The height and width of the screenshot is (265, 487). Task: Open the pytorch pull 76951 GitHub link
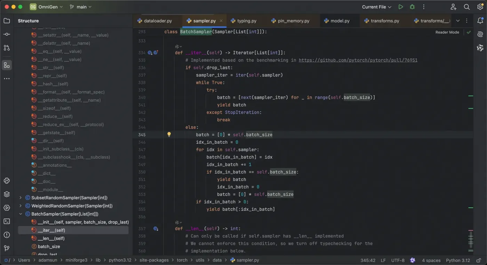click(358, 60)
